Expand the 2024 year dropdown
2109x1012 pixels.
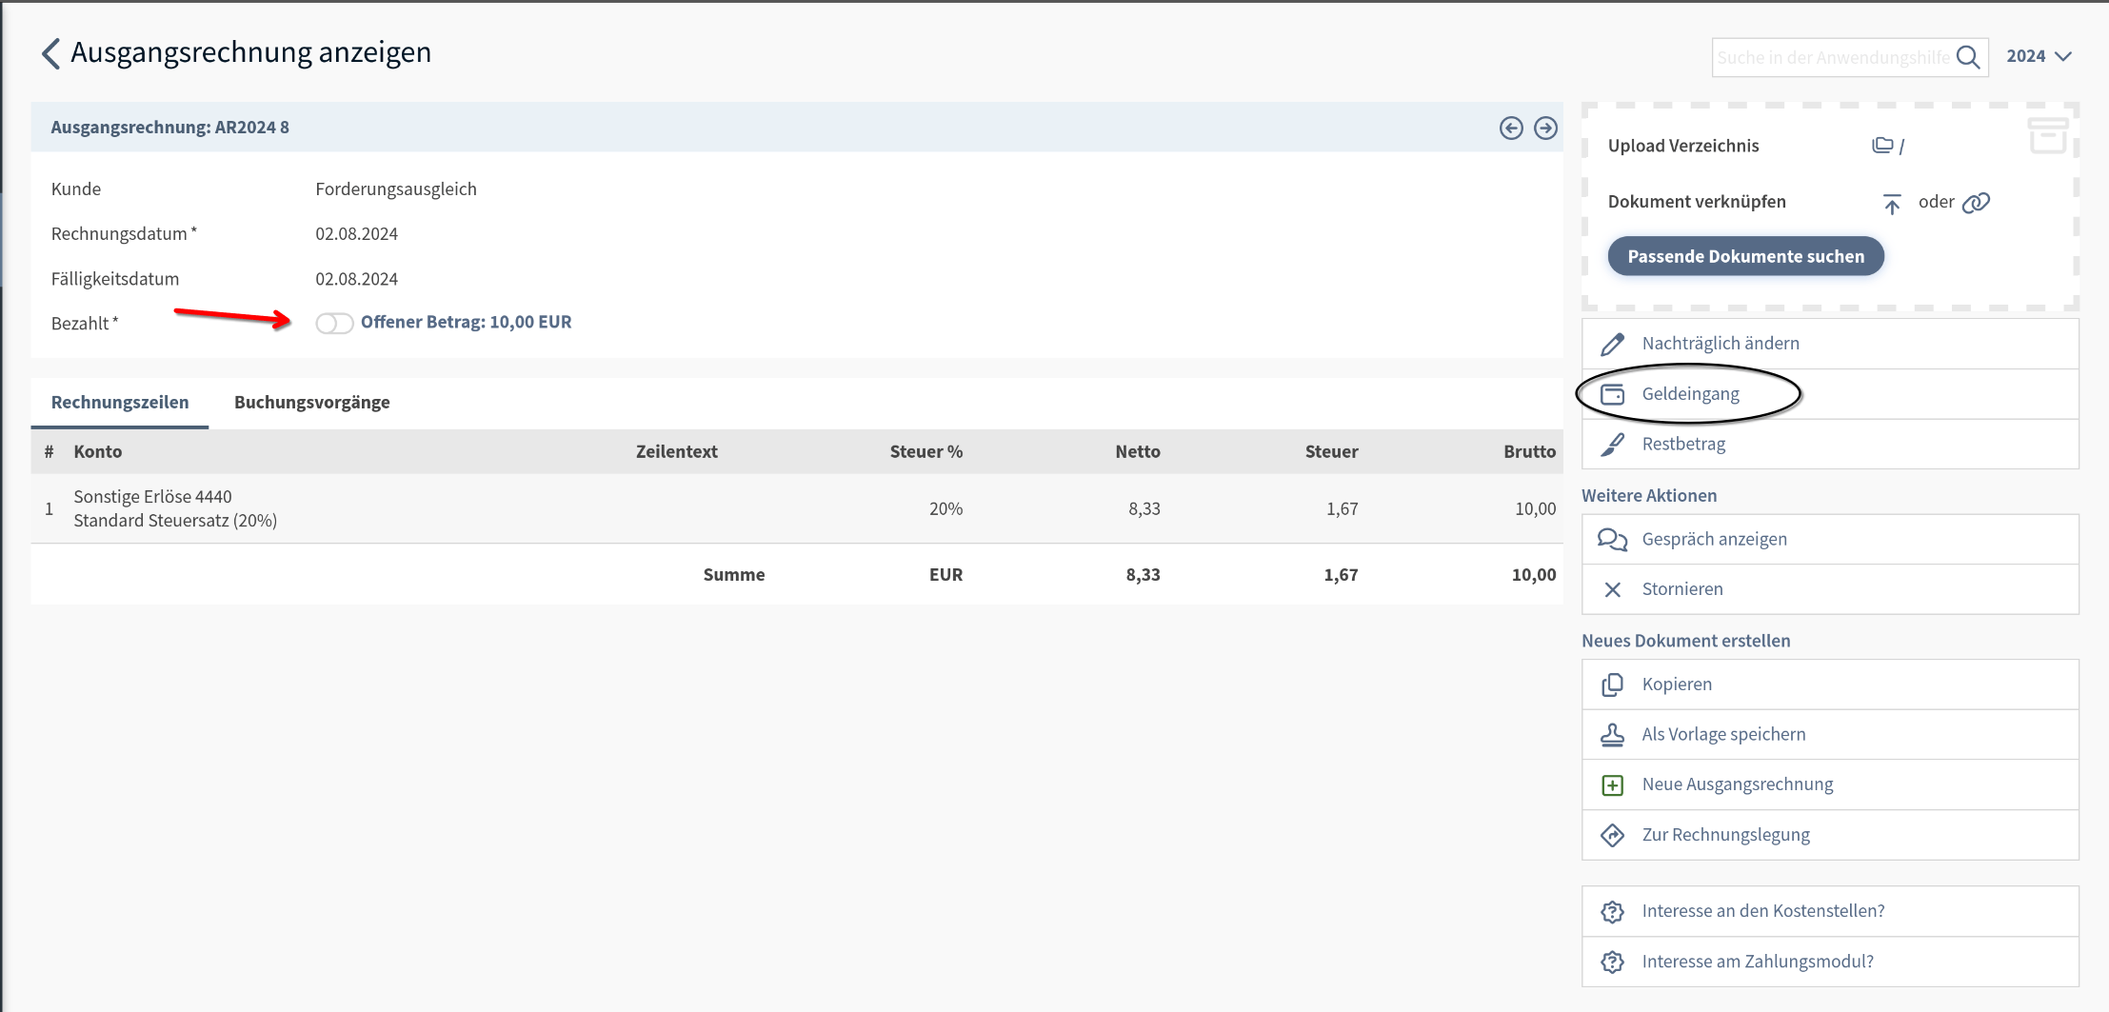(2039, 56)
